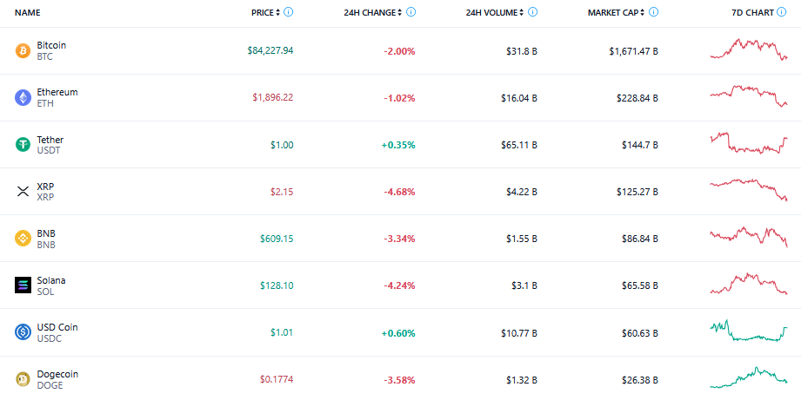The height and width of the screenshot is (400, 801).
Task: Click BNB 24h change -3.34%
Action: [399, 239]
